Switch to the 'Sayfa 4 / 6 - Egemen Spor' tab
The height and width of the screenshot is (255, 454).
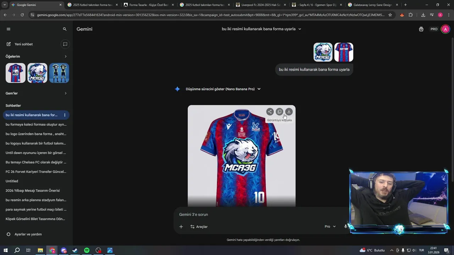pos(316,5)
